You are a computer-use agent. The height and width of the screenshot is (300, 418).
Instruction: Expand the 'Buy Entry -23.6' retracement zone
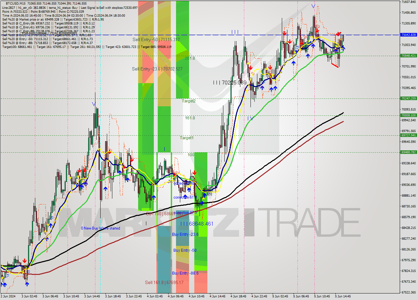click(x=185, y=234)
